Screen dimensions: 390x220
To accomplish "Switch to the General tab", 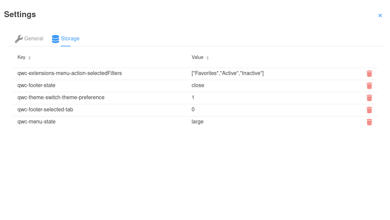I will pos(34,39).
